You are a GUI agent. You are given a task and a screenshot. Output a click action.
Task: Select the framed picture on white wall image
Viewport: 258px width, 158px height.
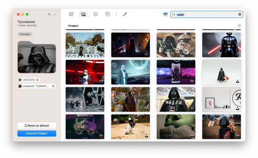pos(222,100)
